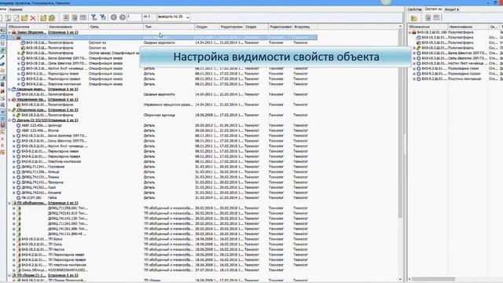Click '(страница 1 из 1)' link of Деталь group
The width and height of the screenshot is (503, 283).
(63, 120)
